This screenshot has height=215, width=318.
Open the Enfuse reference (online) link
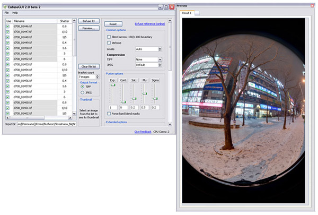[x=150, y=24]
